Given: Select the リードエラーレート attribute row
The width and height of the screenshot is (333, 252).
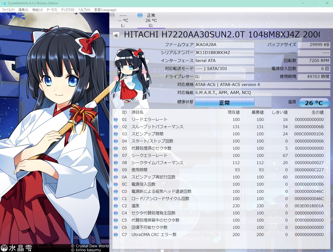Looking at the screenshot, I should coord(219,120).
